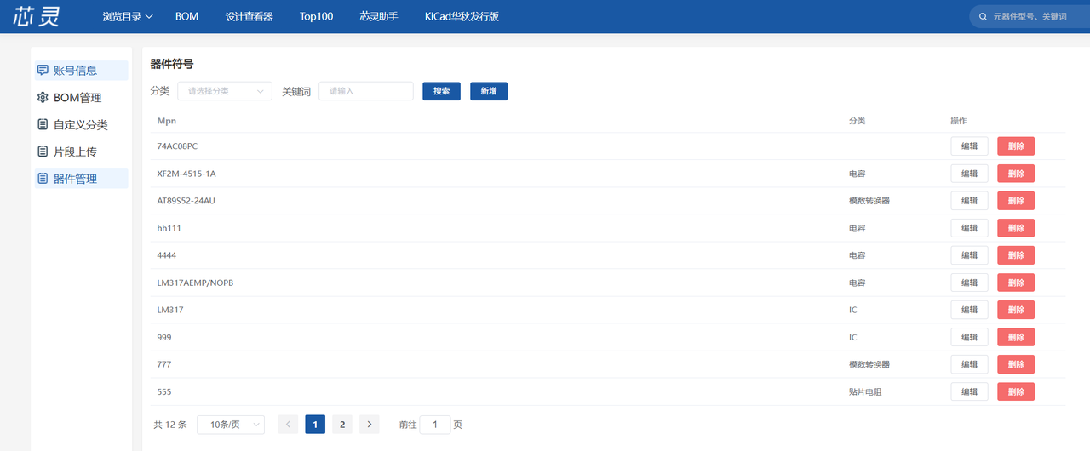Open 设计查看器 in the top navigation
The height and width of the screenshot is (451, 1090).
coord(249,16)
